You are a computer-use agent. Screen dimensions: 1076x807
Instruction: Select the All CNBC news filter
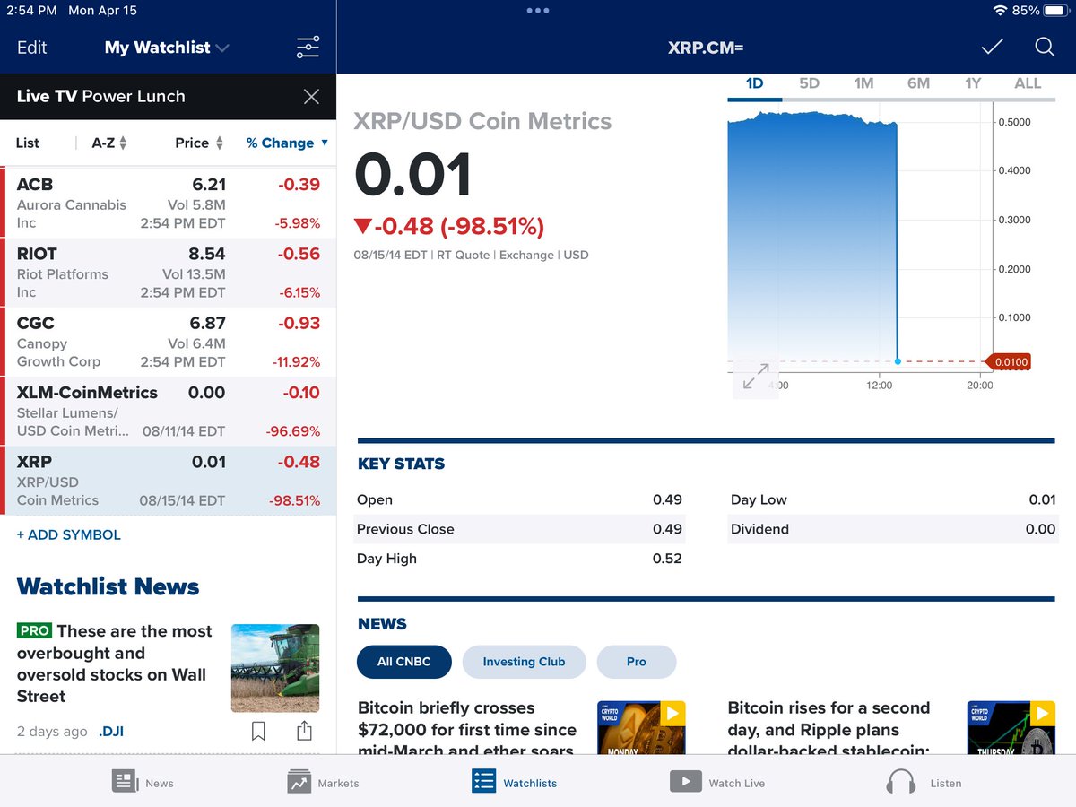(403, 662)
